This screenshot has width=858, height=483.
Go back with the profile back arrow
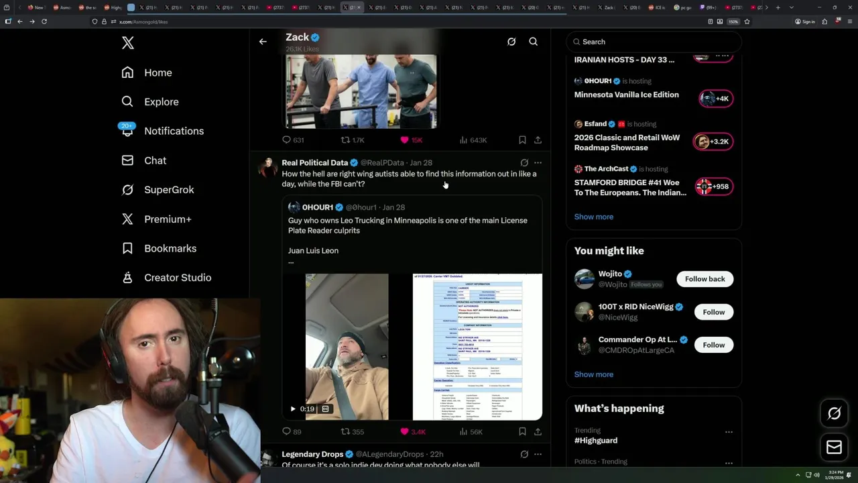(x=263, y=42)
